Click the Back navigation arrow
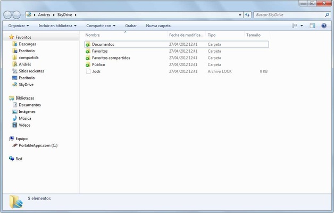Screen dimensions: 334x213 tap(7, 15)
